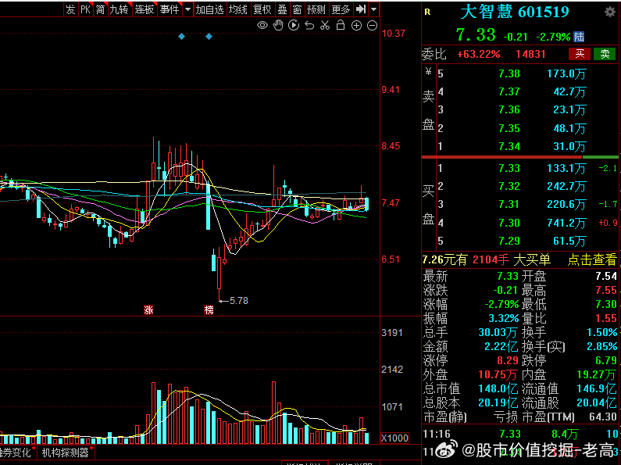
Task: Click the R badge next to stock title
Action: coord(427,13)
